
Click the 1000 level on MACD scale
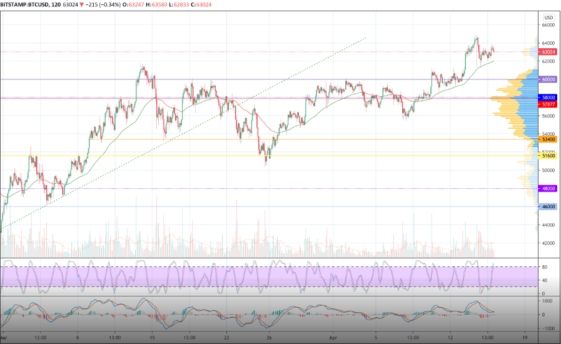pyautogui.click(x=547, y=300)
